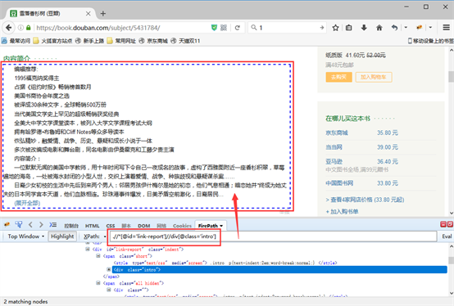
Task: Close the Douban tab with its X
Action: [x=89, y=14]
